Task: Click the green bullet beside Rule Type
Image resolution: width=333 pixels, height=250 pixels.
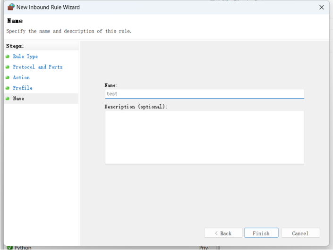Action: coord(8,57)
